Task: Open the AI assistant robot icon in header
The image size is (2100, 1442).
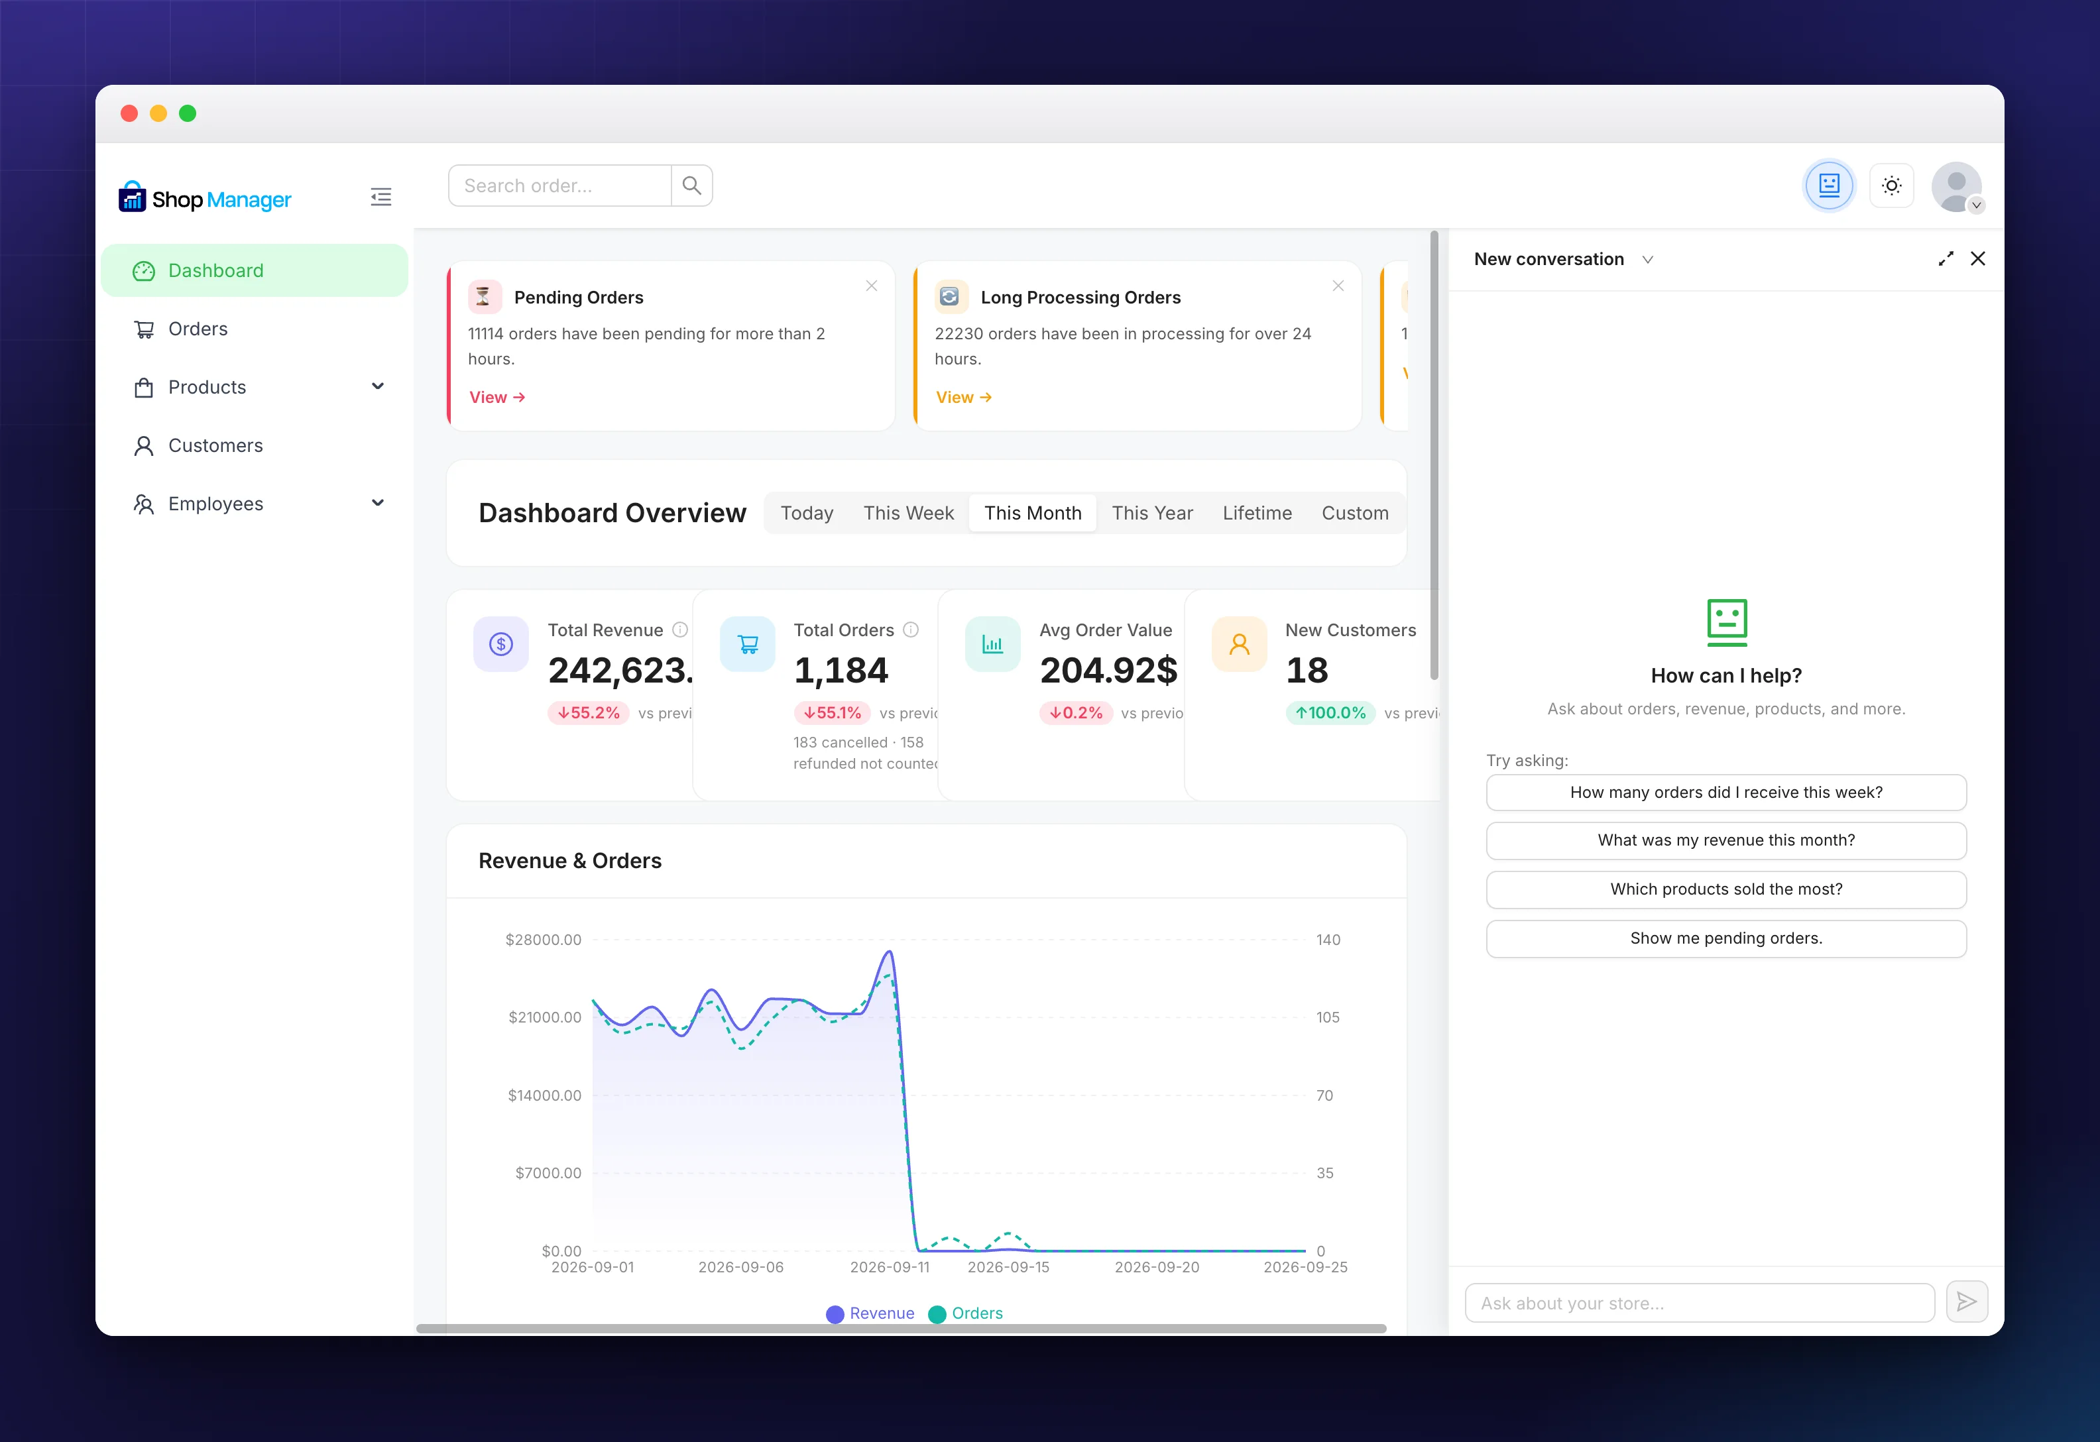Action: click(1829, 186)
